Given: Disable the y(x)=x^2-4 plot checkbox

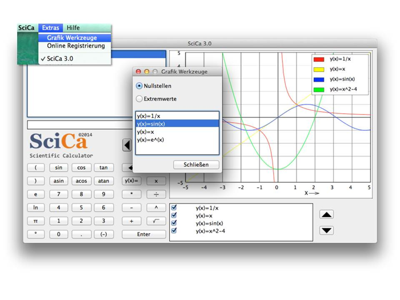Looking at the screenshot, I should coord(174,231).
